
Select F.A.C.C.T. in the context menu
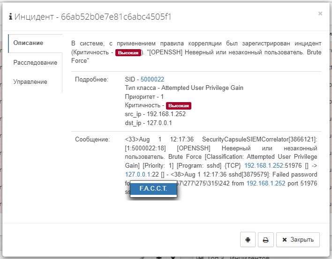153,188
